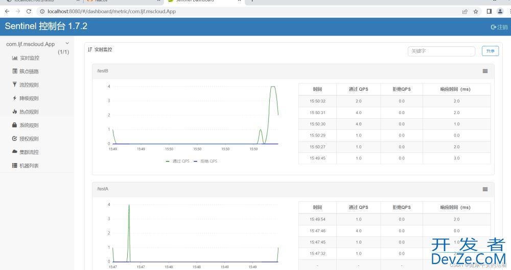Image resolution: width=511 pixels, height=270 pixels.
Task: Open 实时监控 via its bar chart icon
Action: (15, 58)
